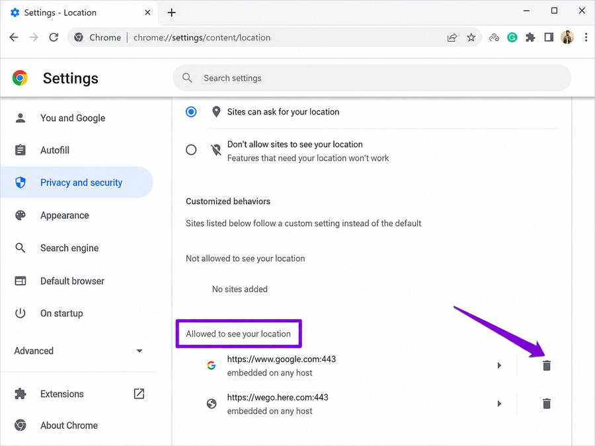This screenshot has width=595, height=446.
Task: Select Don't allow sites to see your location
Action: point(191,150)
